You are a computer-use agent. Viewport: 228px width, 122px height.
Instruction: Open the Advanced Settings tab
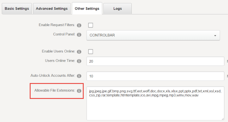[52, 9]
